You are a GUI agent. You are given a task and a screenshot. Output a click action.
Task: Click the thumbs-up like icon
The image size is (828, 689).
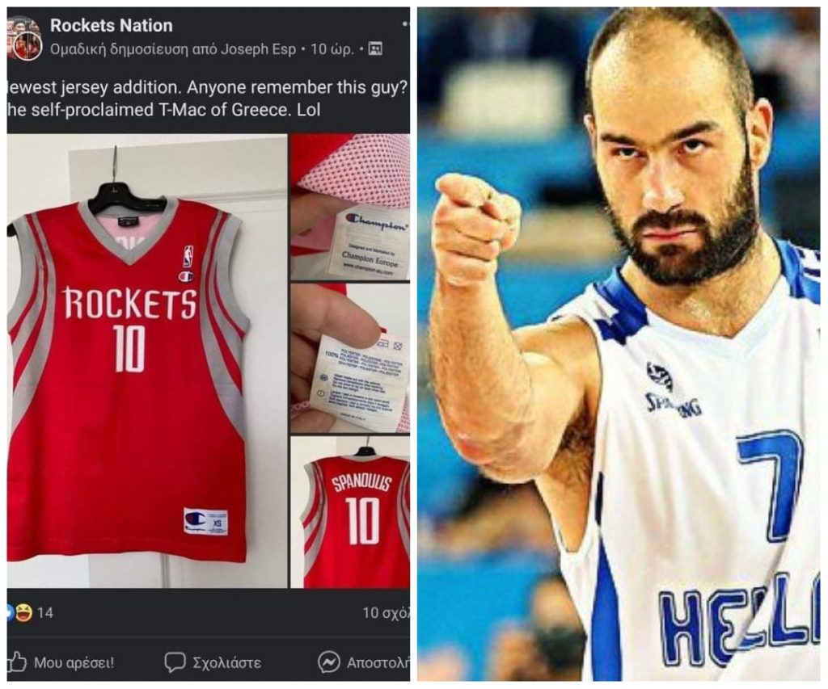point(16,662)
